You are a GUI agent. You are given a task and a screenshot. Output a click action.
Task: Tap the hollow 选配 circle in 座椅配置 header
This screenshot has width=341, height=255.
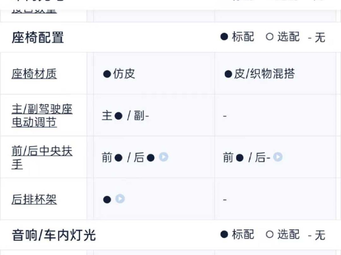pos(270,37)
